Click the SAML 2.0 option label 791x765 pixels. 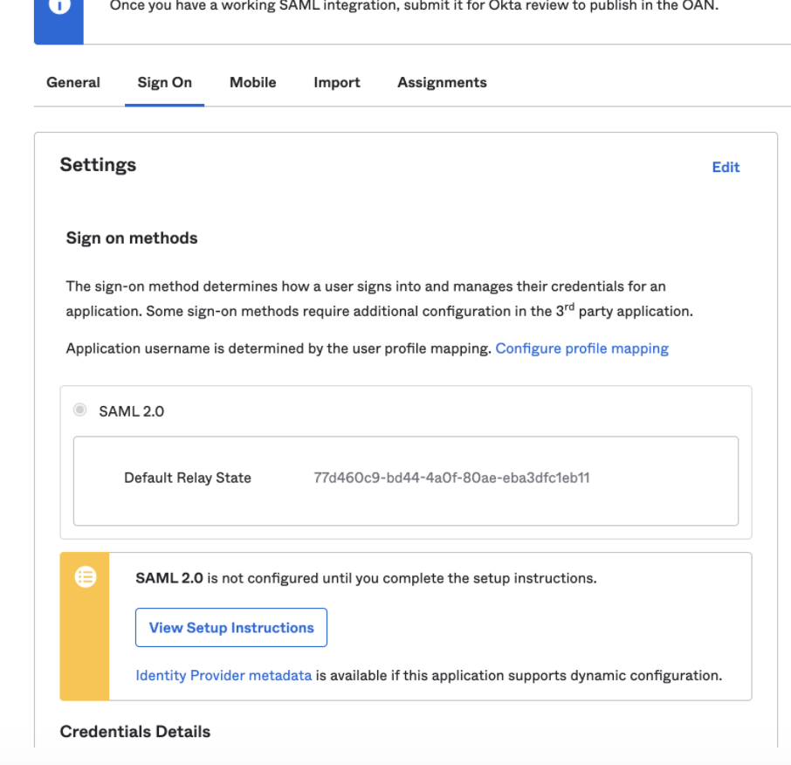click(131, 411)
